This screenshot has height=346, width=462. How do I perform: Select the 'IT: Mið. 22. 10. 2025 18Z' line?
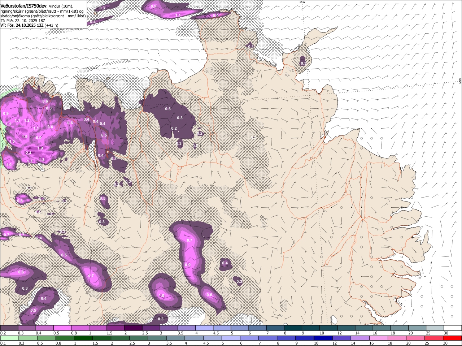coord(23,21)
